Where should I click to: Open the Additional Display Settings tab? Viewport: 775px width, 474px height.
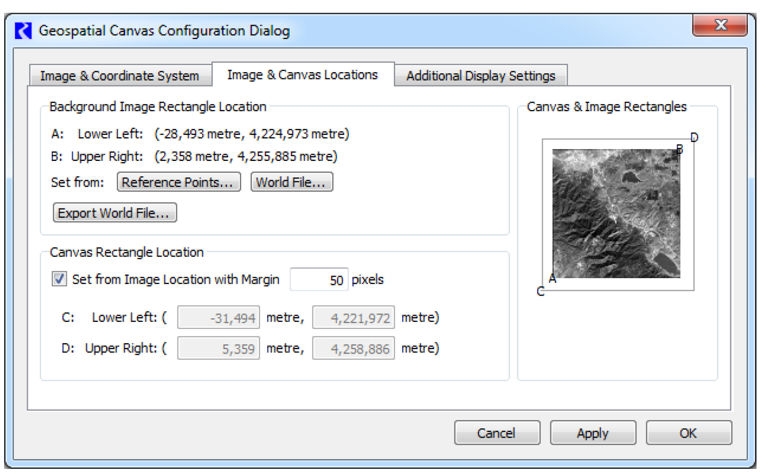(x=480, y=76)
